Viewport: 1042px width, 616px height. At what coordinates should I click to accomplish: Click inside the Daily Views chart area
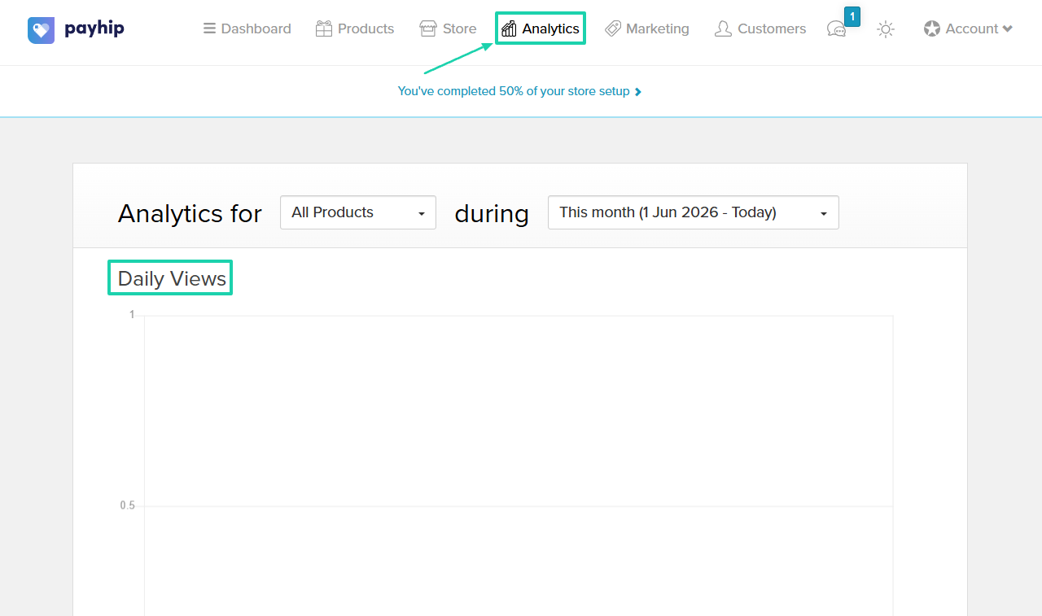click(519, 465)
